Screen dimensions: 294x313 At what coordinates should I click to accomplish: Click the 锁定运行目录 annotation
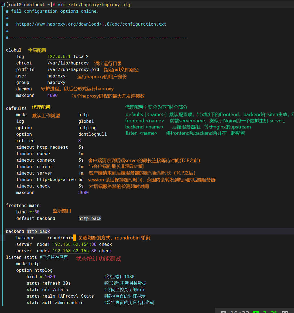click(x=108, y=63)
